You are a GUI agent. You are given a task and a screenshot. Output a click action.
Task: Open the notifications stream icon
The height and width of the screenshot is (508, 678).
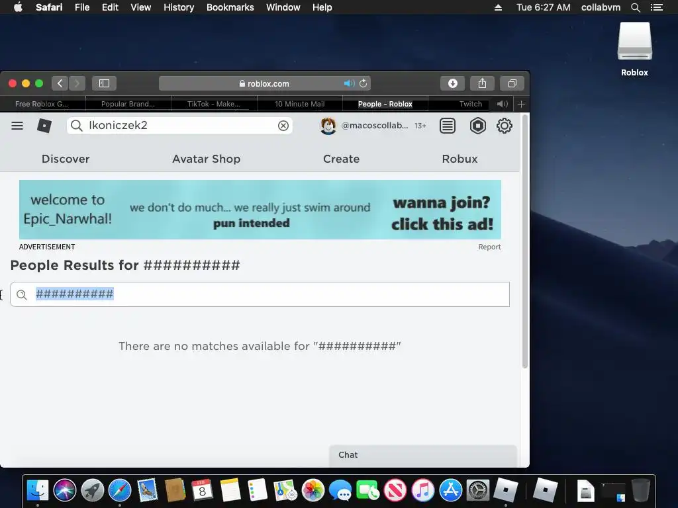[x=448, y=126]
